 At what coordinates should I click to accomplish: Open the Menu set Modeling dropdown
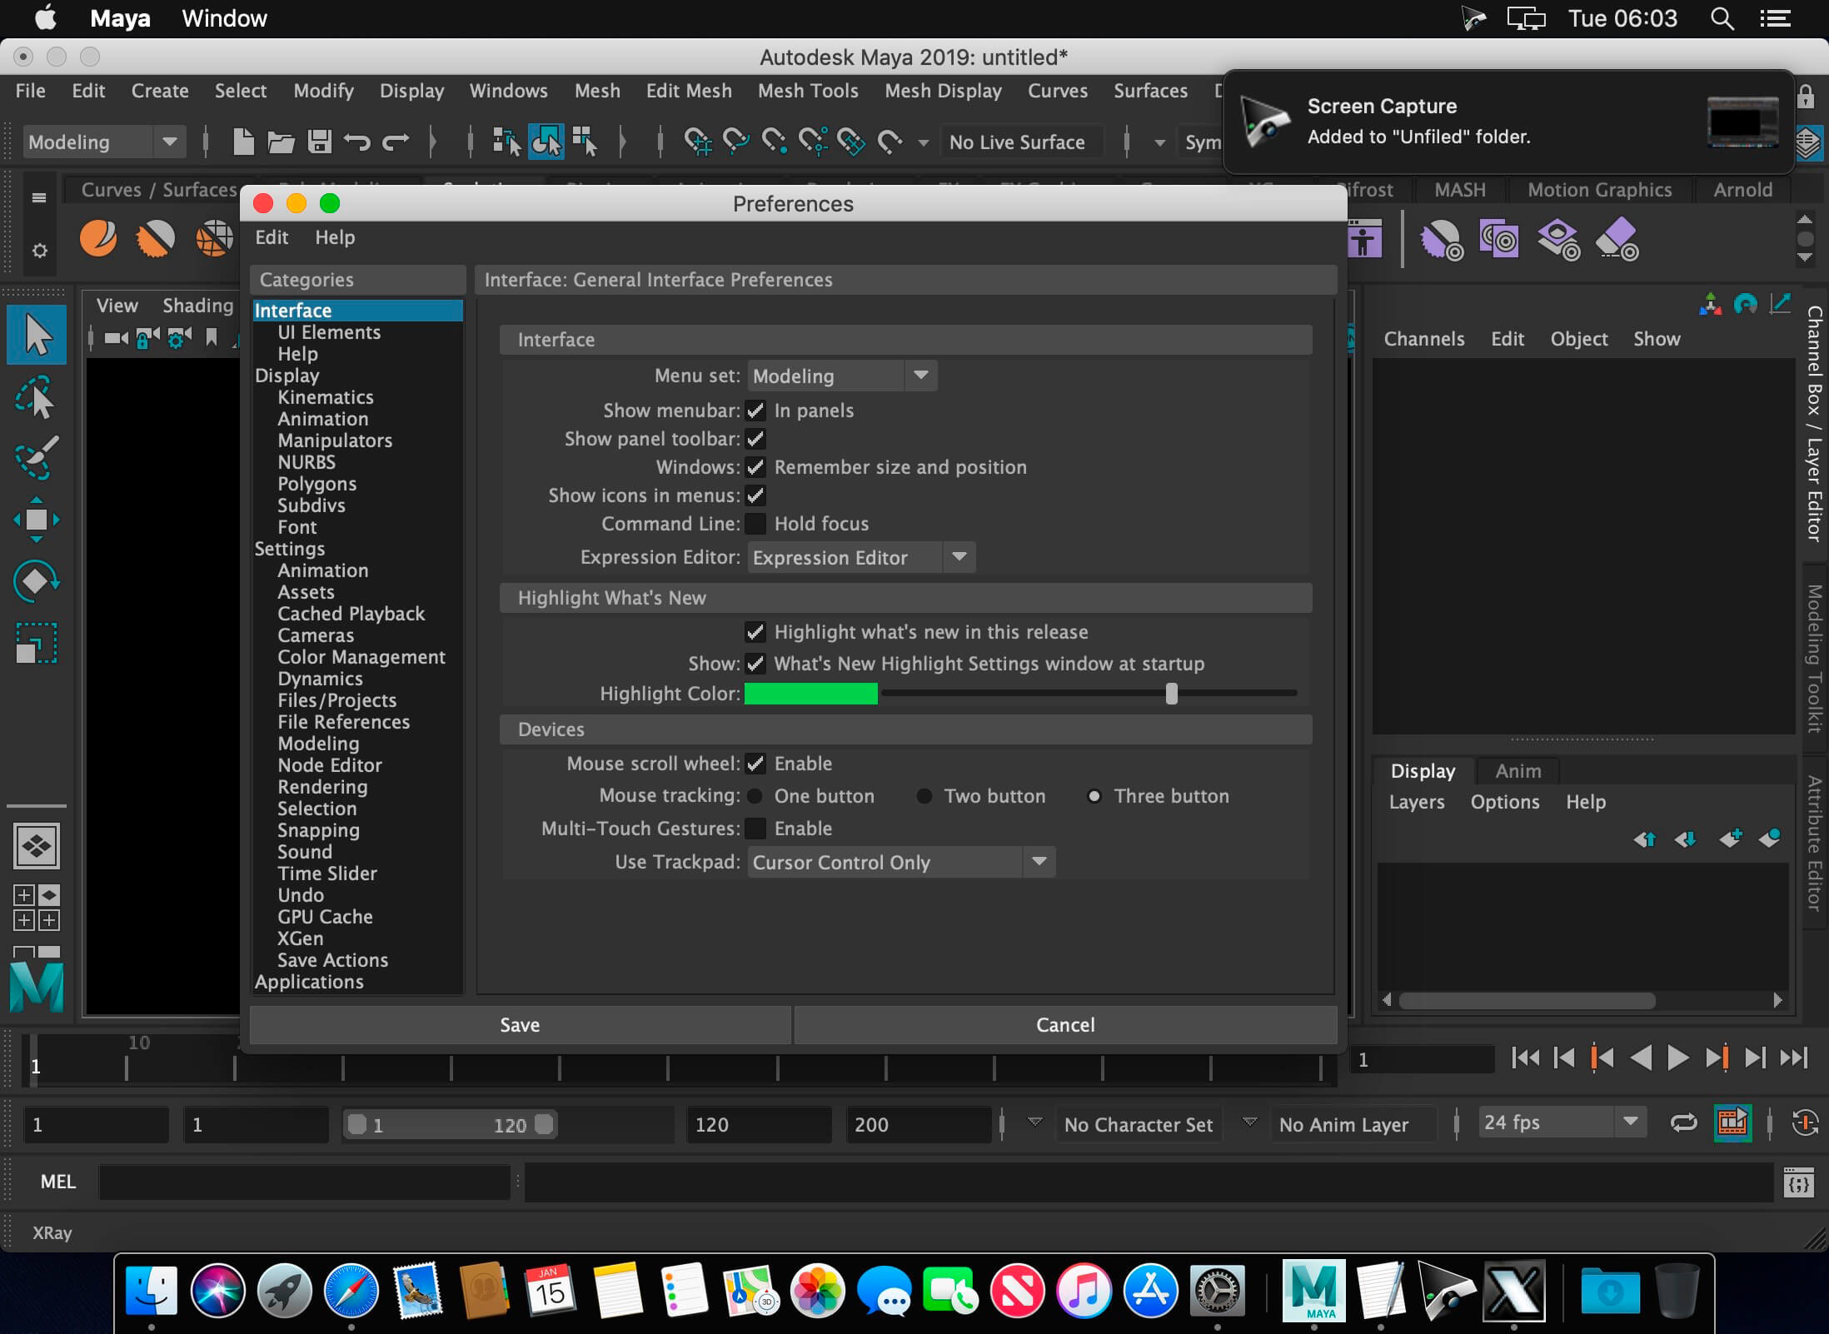pyautogui.click(x=842, y=376)
